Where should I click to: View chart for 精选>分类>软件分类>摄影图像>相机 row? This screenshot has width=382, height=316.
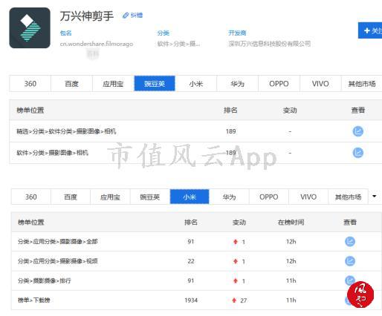point(357,131)
